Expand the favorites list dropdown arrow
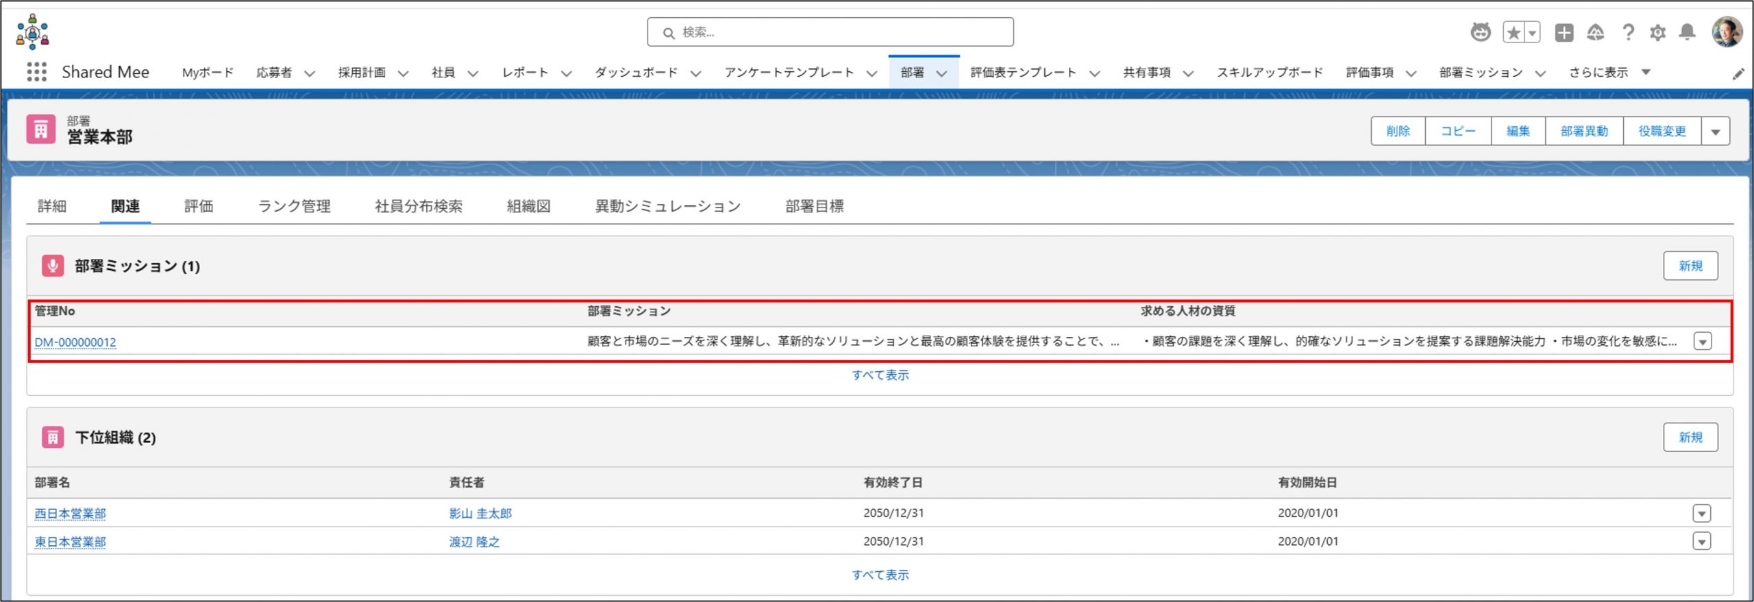 pos(1533,32)
